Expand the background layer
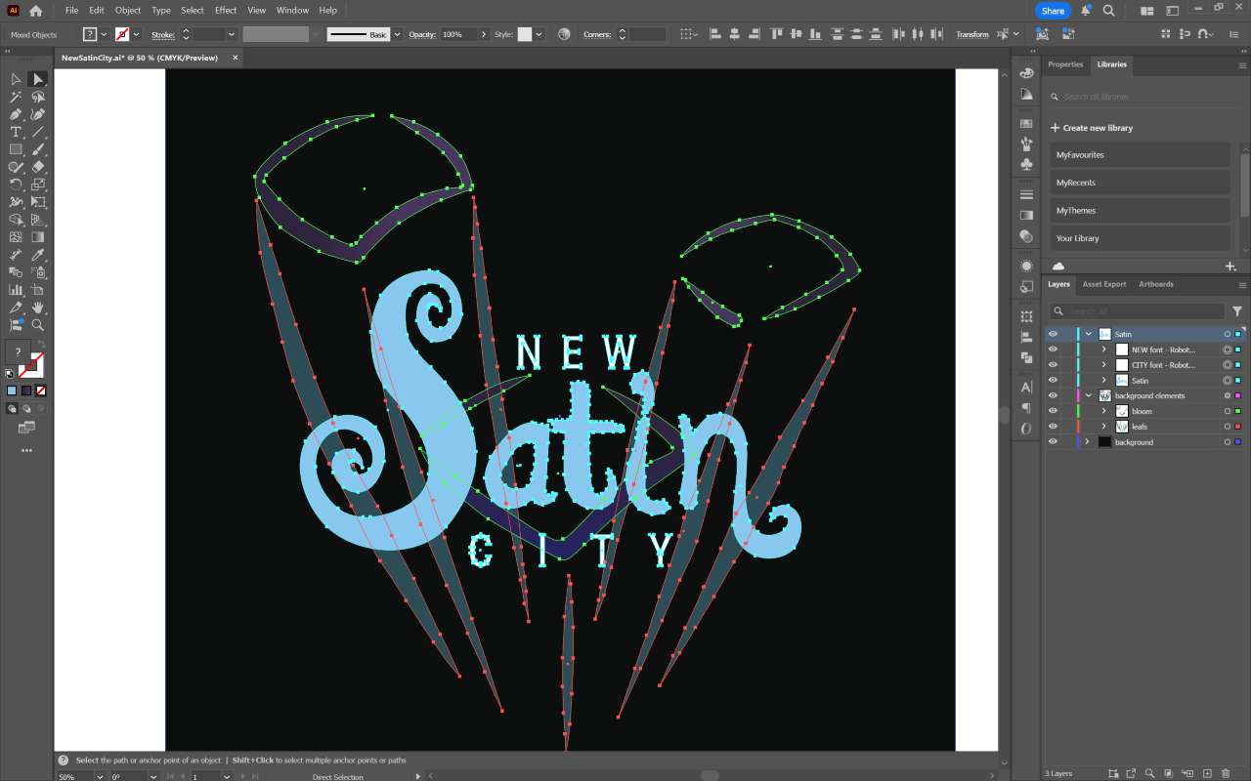 [x=1087, y=442]
